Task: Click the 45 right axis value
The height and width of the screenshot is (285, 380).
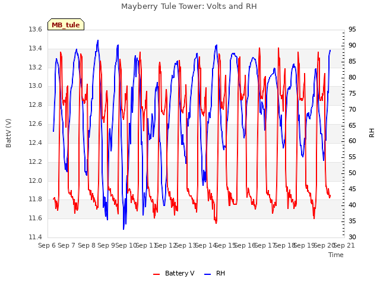Action: click(x=352, y=189)
